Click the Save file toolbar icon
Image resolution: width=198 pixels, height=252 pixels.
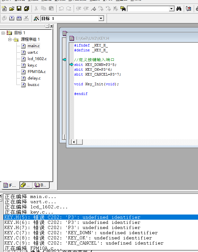pos(19,9)
